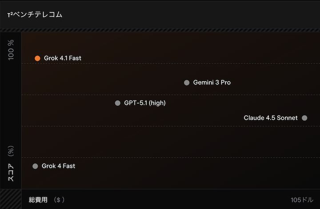The height and width of the screenshot is (209, 320).
Task: Click the Grok 4 Fast data point
Action: 36,166
